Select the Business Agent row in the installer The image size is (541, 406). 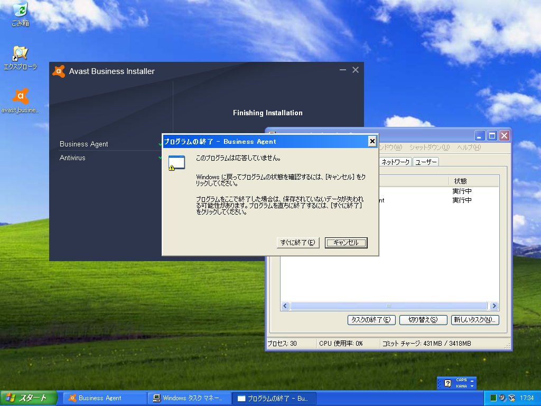pos(110,144)
